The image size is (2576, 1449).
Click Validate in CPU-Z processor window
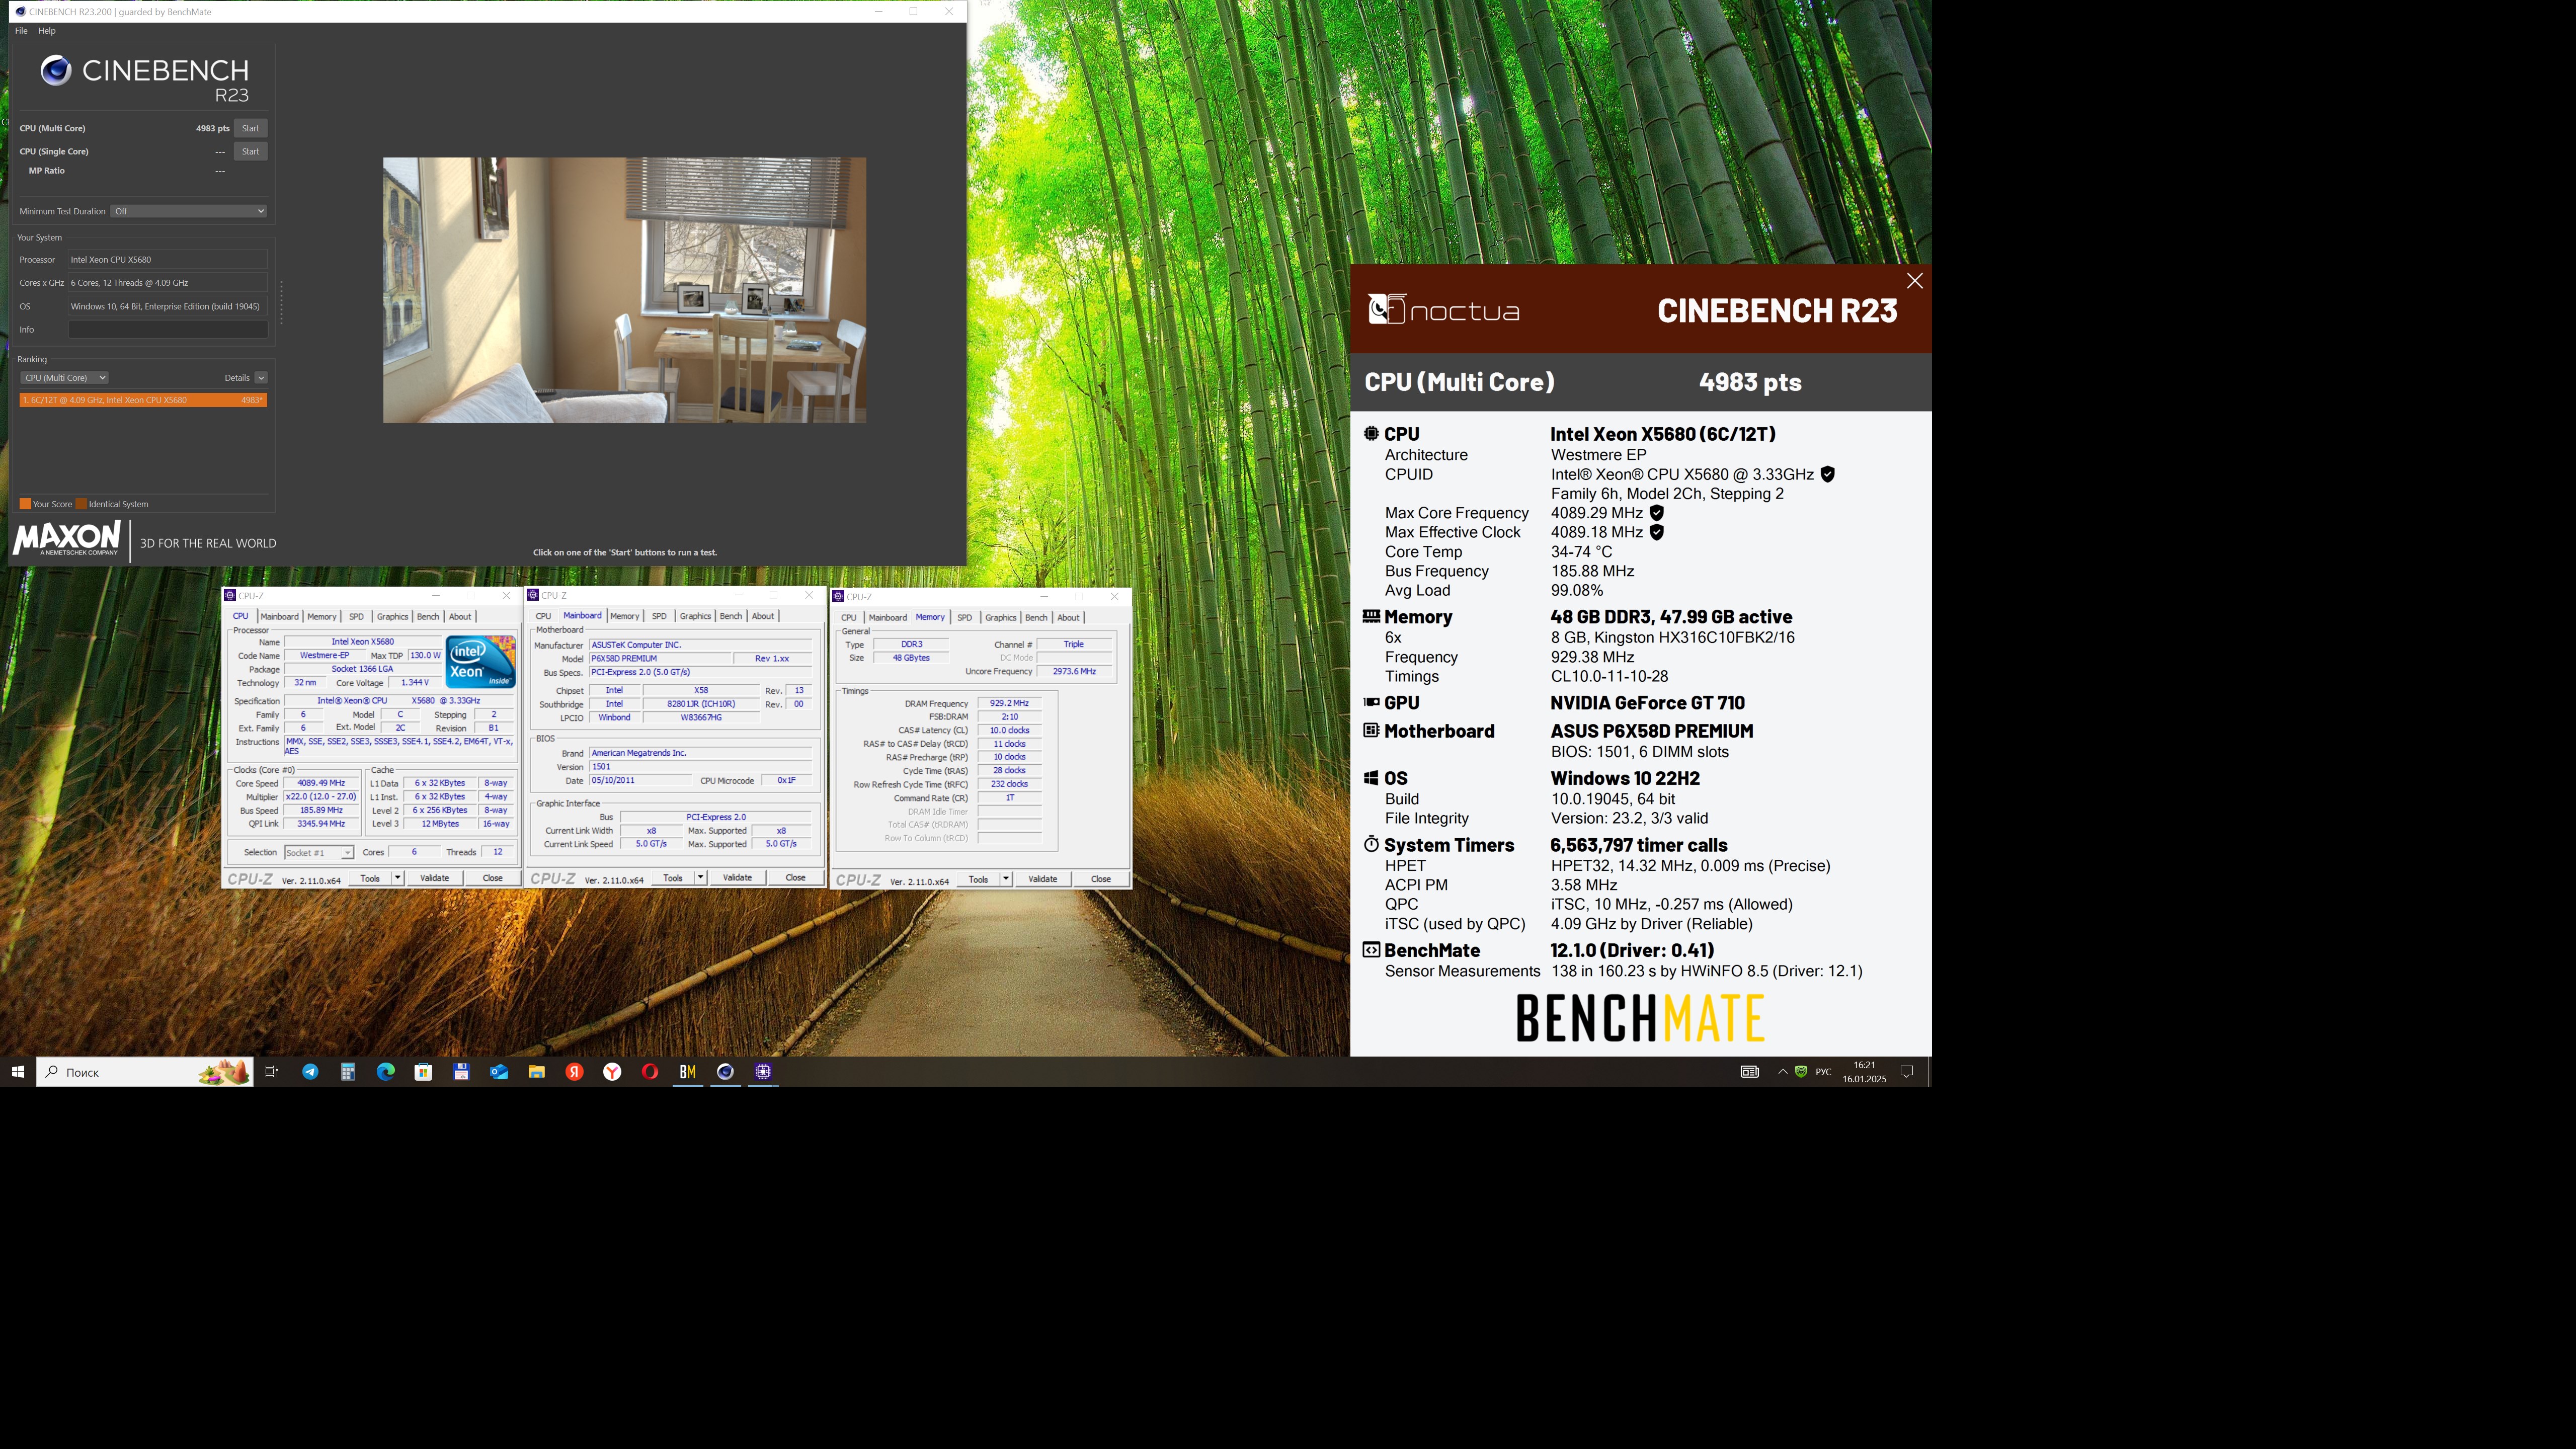click(434, 878)
